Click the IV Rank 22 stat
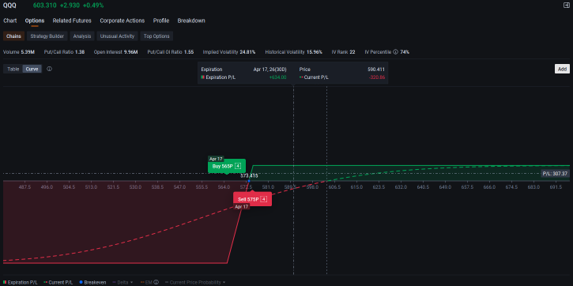573x286 pixels. 343,52
